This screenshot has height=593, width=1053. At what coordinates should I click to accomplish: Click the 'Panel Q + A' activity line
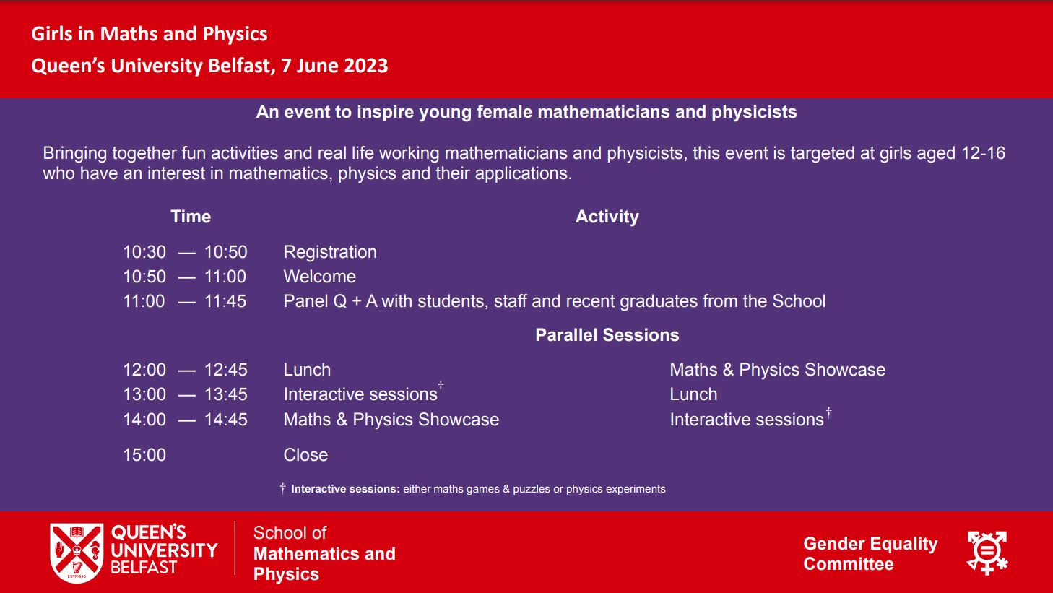554,301
